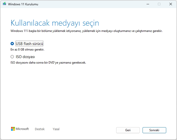177x140 pixels.
Task: Click the Windows 11 Kurulumu title bar icon
Action: pos(5,4)
